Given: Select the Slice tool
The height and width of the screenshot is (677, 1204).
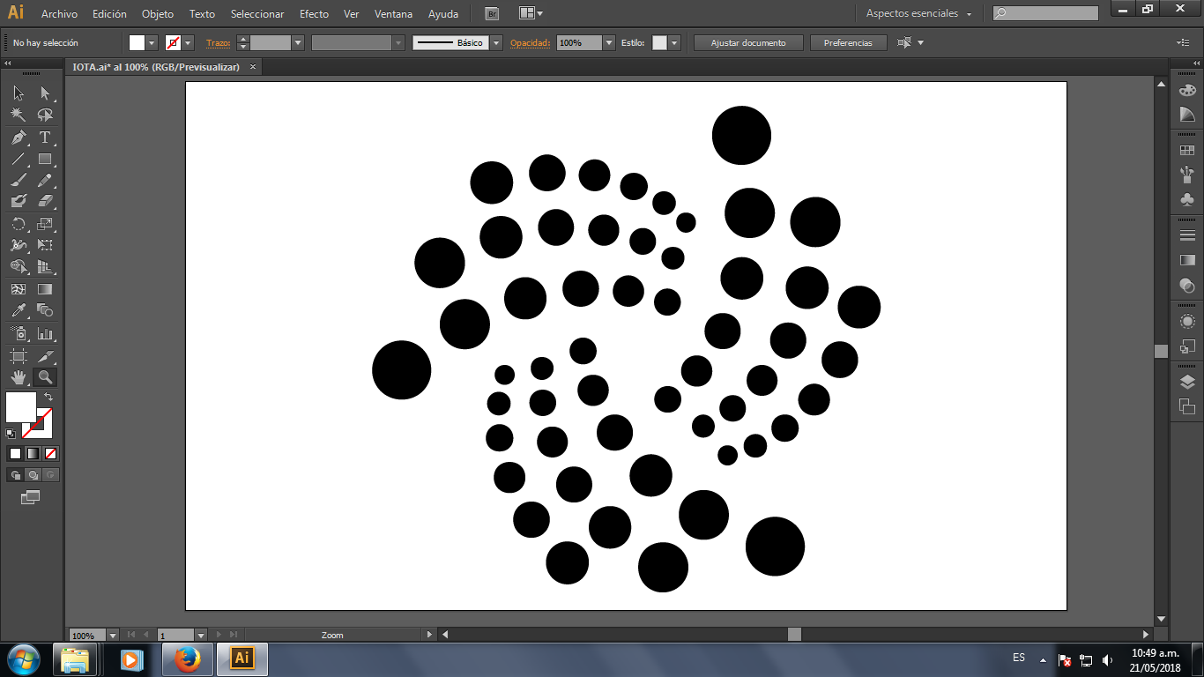Looking at the screenshot, I should [x=45, y=356].
